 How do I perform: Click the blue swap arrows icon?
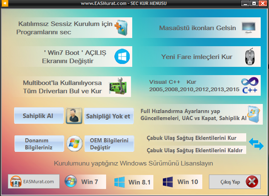click(256, 144)
